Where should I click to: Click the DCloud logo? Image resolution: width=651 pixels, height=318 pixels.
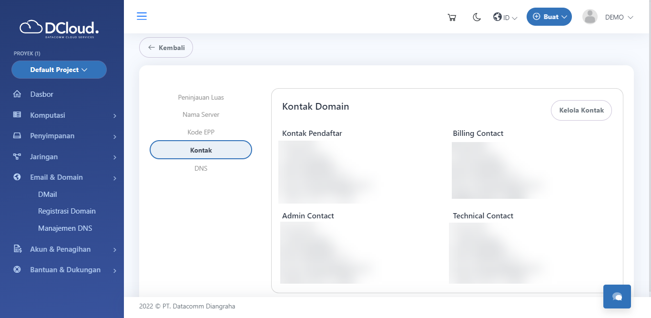tap(59, 28)
